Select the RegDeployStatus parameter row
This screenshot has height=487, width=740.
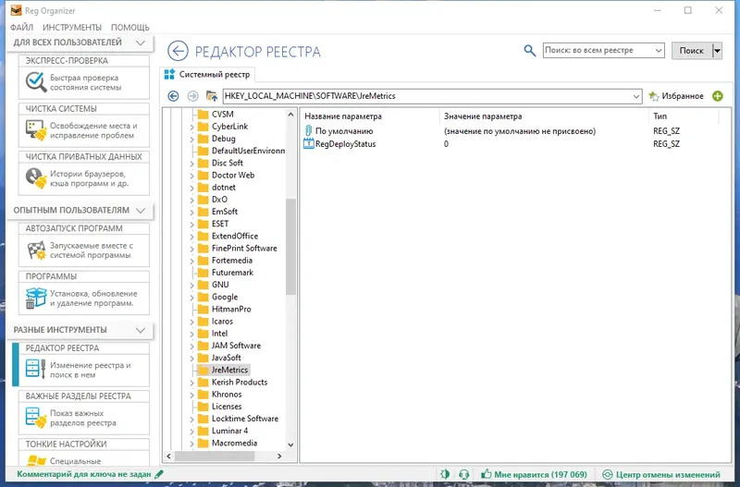point(514,144)
